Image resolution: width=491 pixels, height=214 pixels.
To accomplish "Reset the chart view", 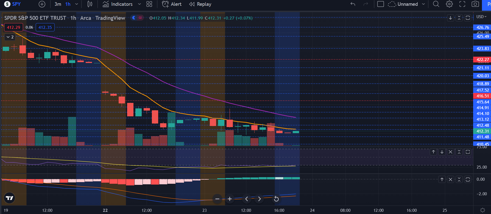I will [276, 199].
